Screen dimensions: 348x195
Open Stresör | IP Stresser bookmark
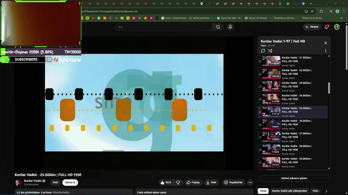point(256,18)
